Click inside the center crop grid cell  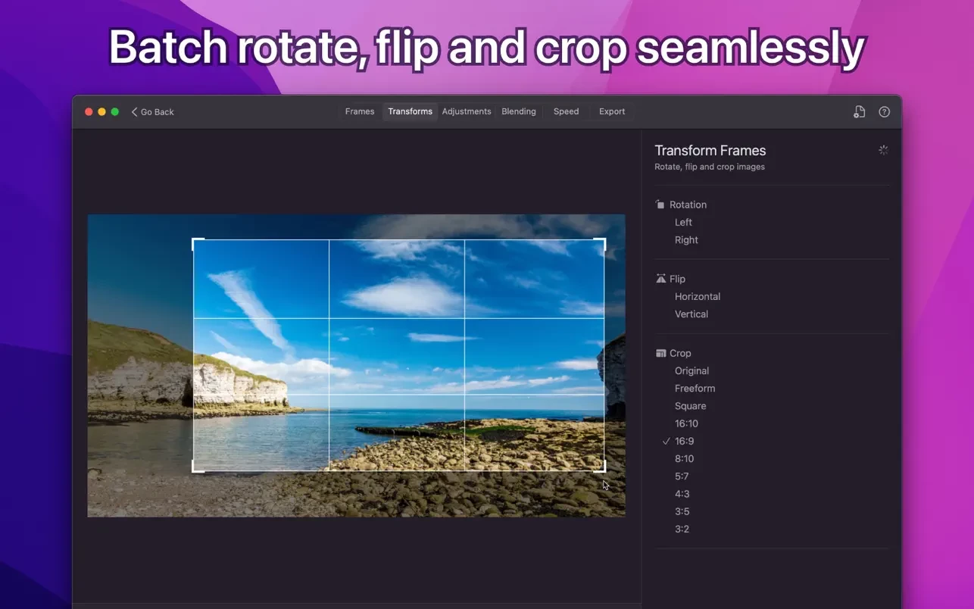397,356
